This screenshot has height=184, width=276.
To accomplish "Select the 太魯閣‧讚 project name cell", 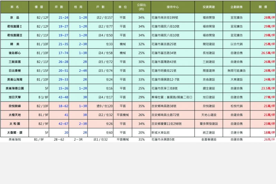I will tap(14, 133).
